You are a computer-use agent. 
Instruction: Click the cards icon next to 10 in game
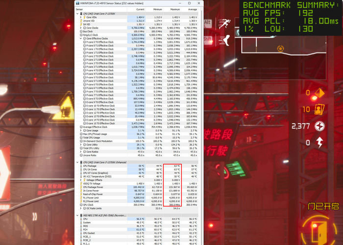click(319, 109)
